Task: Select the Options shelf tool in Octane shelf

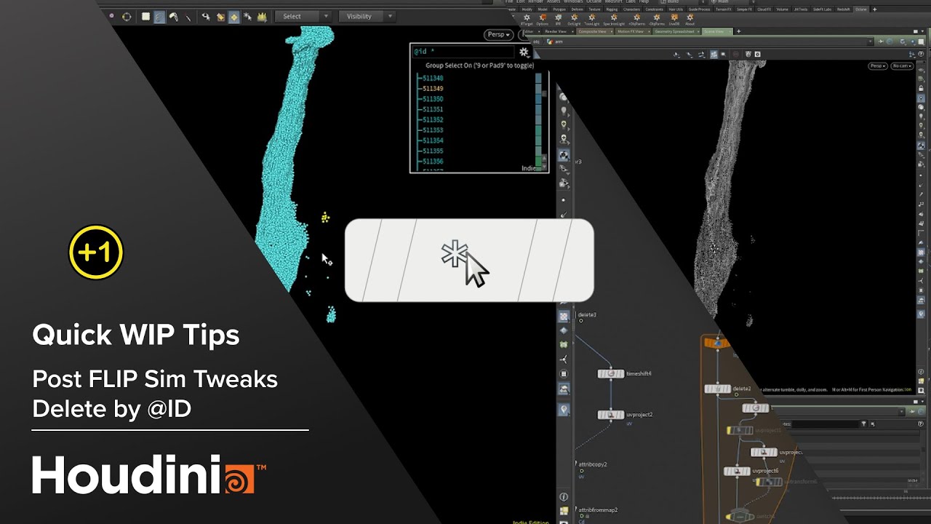Action: [x=543, y=19]
